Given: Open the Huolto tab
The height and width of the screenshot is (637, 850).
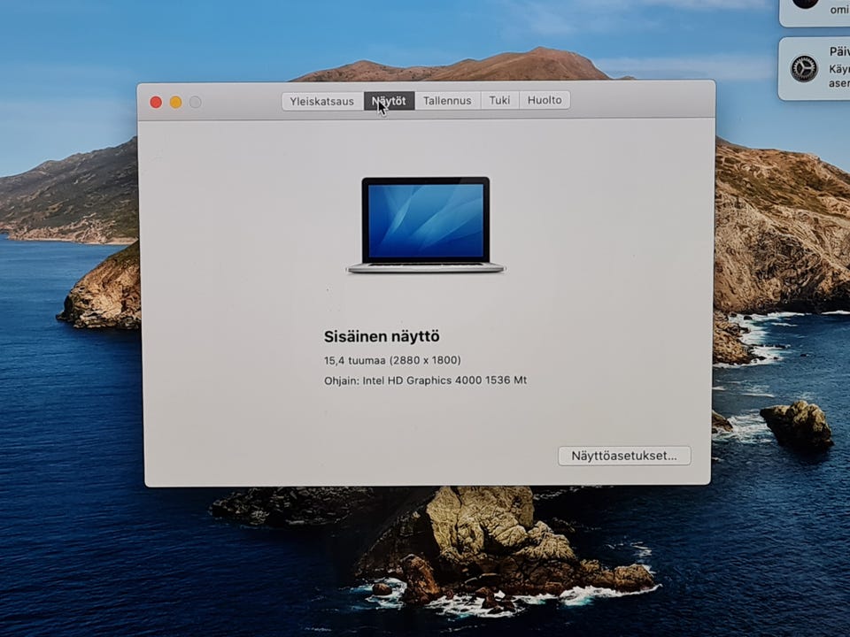Looking at the screenshot, I should (545, 100).
